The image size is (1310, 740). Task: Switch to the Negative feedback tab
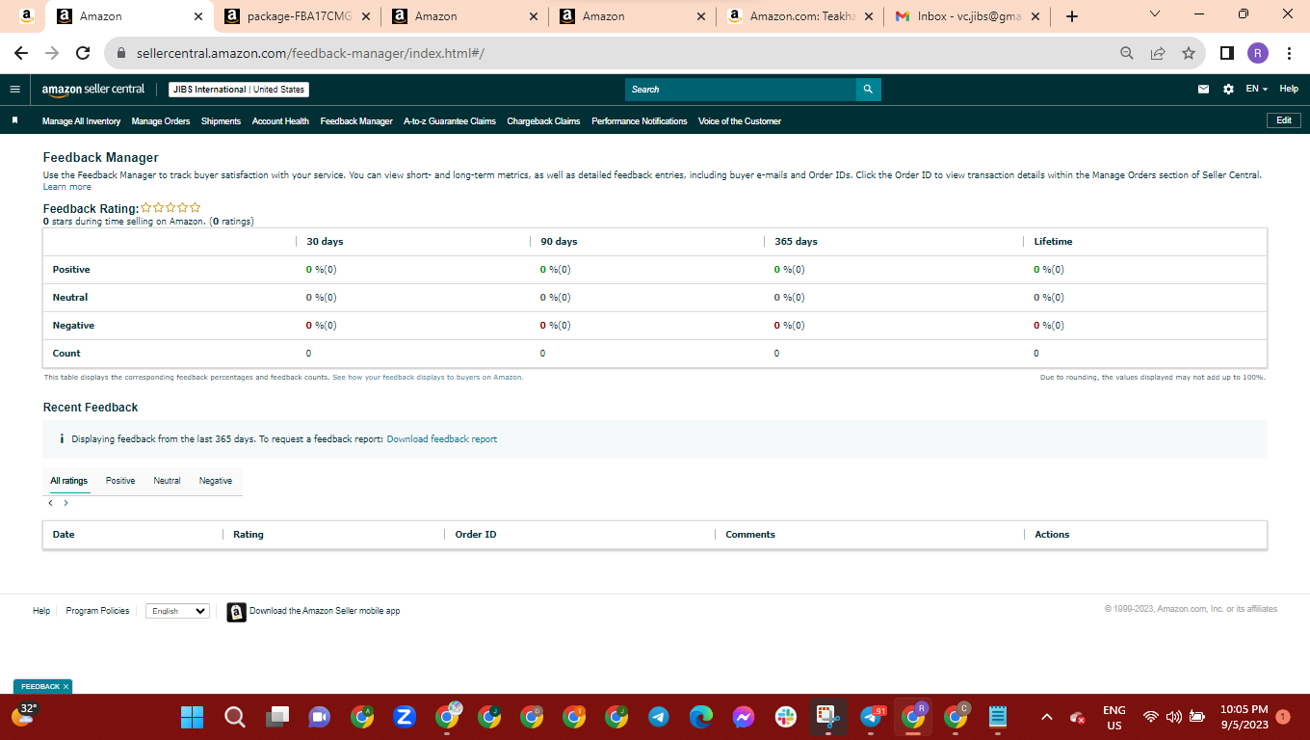(216, 481)
